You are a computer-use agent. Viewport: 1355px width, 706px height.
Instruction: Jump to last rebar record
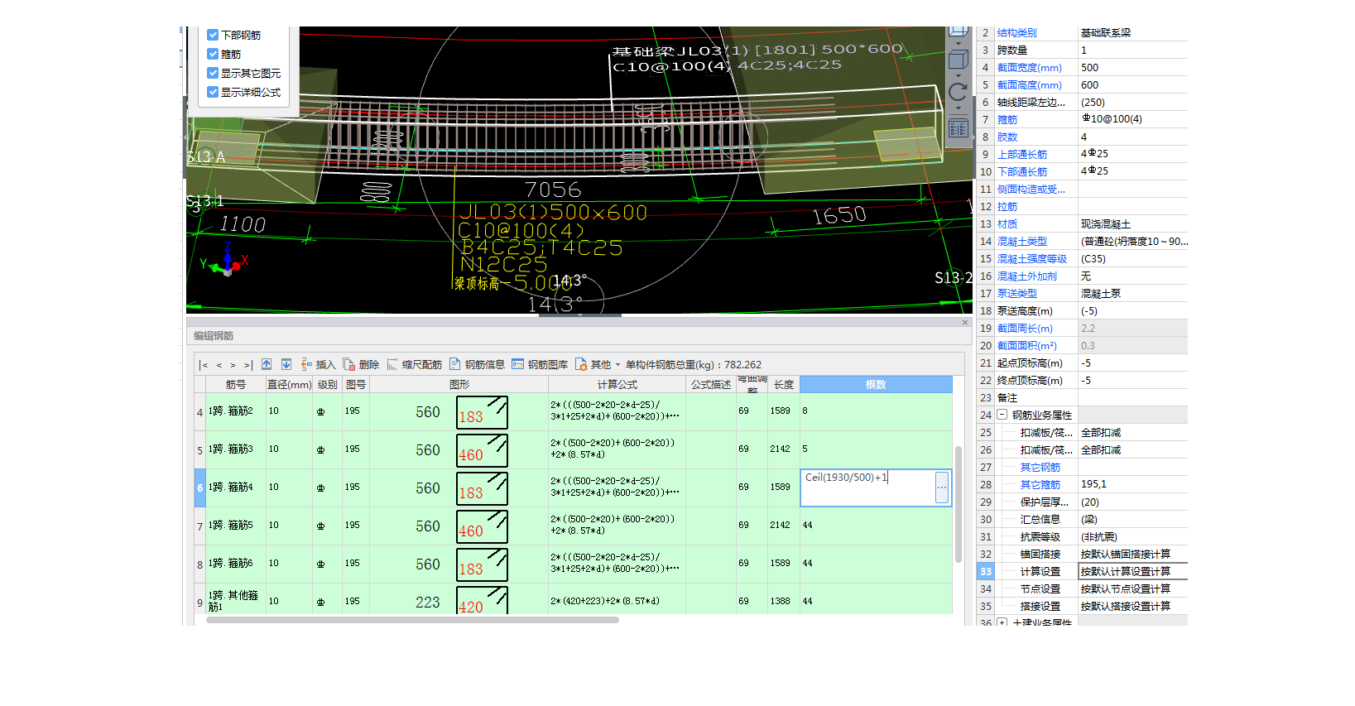[x=247, y=365]
